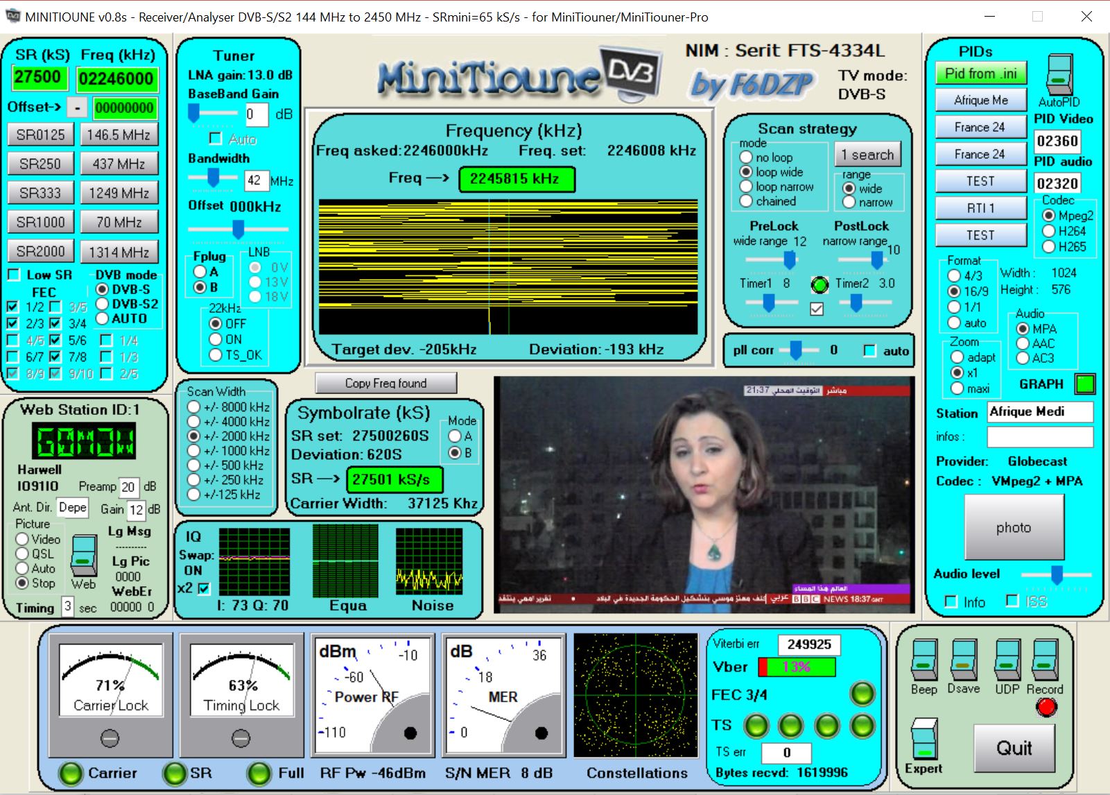Screen dimensions: 1110x795
Task: Toggle FEC 5/6 checkbox
Action: pyautogui.click(x=55, y=340)
